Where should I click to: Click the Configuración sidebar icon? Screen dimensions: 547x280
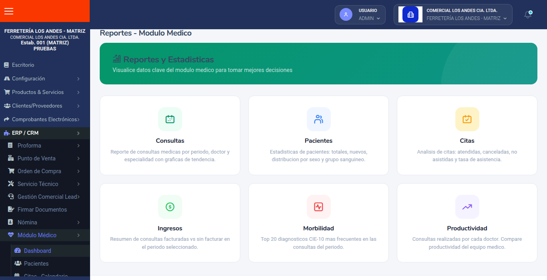pos(7,78)
